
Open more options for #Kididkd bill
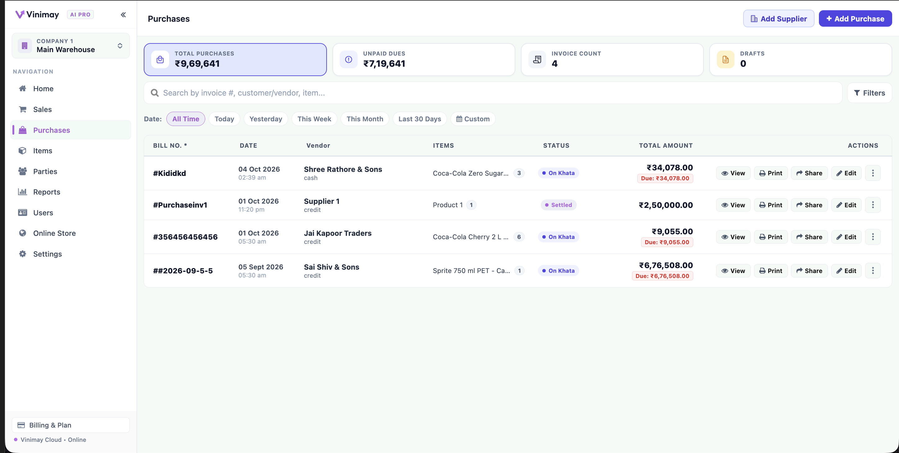pos(873,173)
